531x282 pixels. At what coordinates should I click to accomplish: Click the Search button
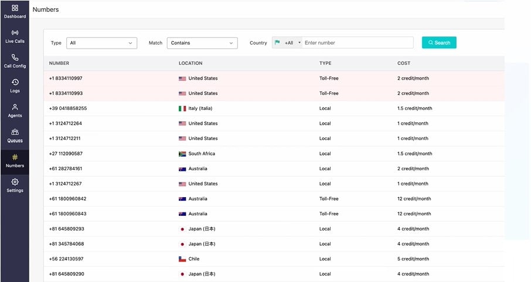[x=439, y=43]
